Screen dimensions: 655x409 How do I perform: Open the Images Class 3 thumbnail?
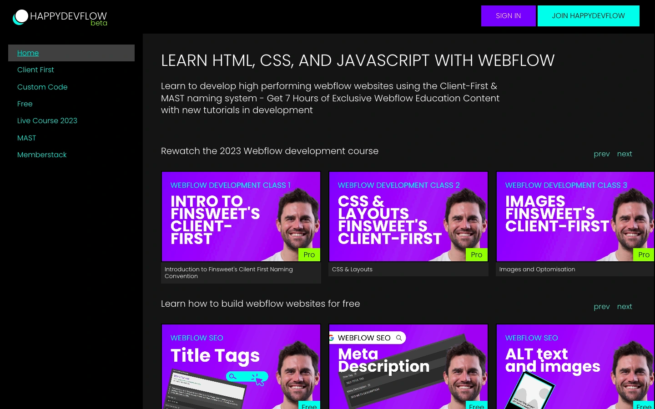click(x=575, y=216)
